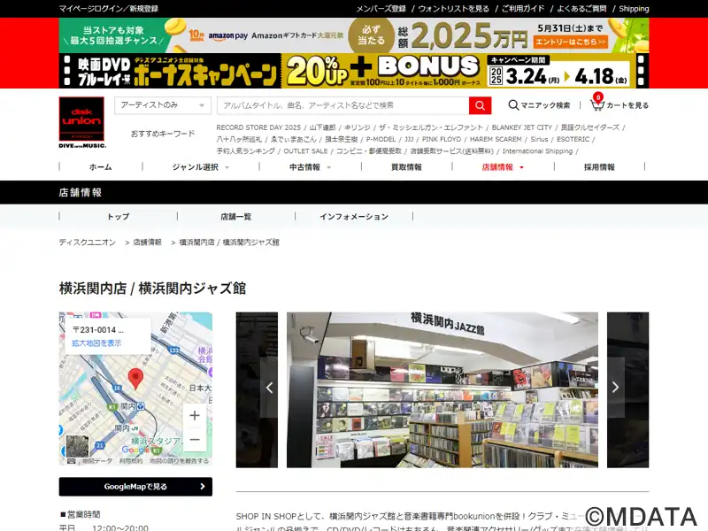Open the shopping cart icon
708x531 pixels.
coord(596,104)
